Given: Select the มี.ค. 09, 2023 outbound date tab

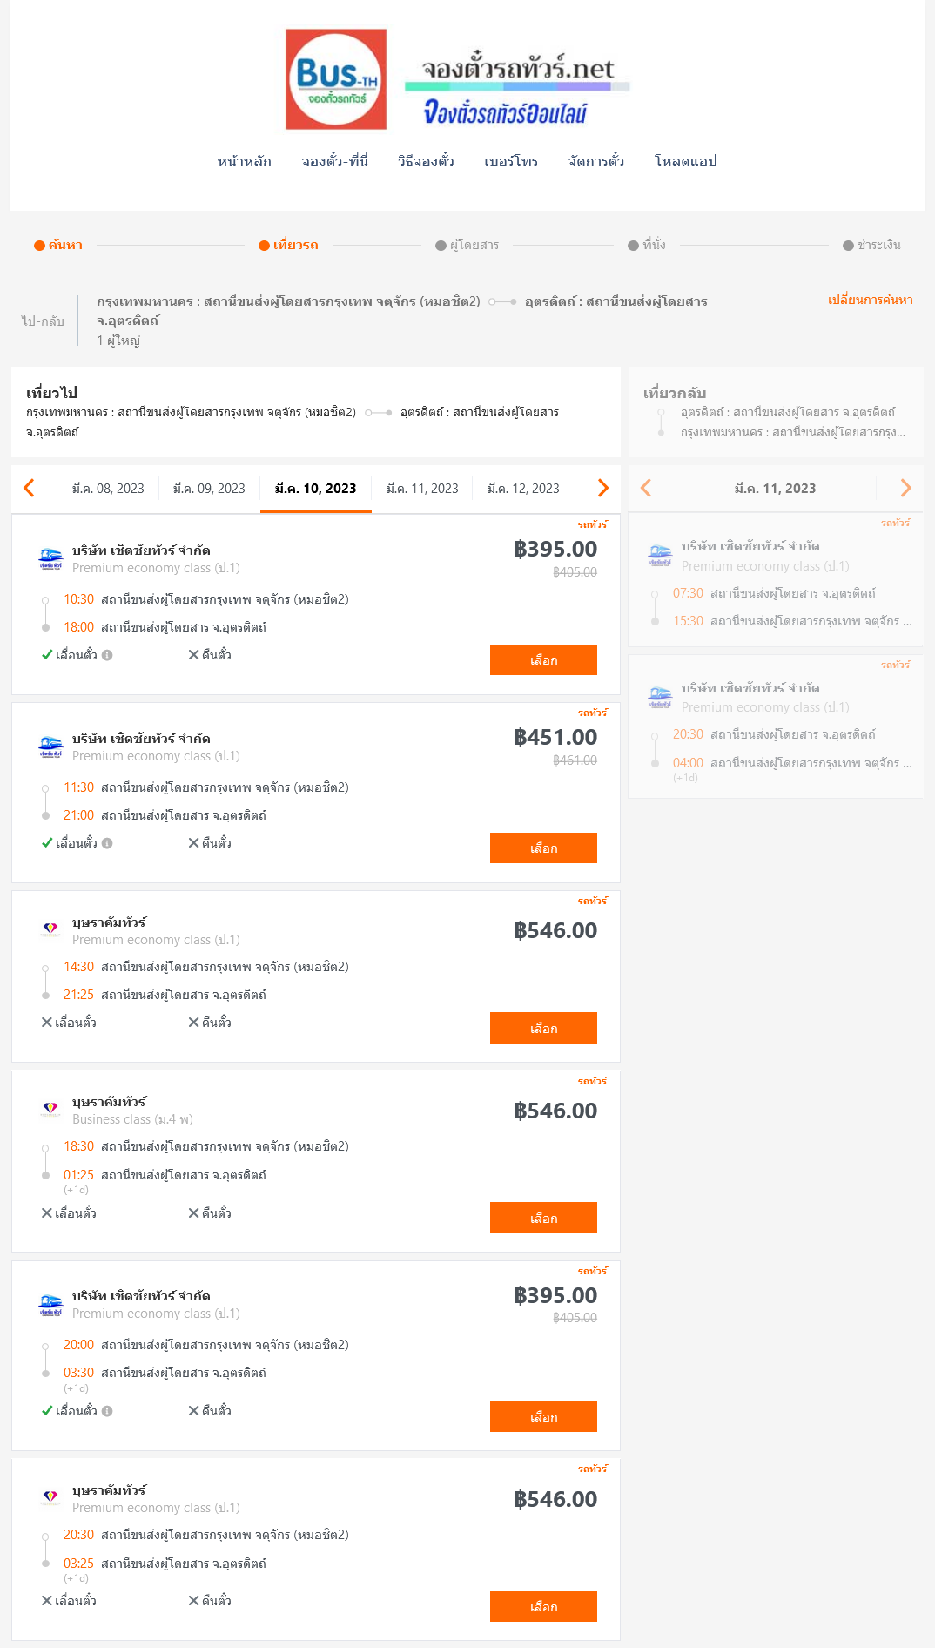Looking at the screenshot, I should tap(209, 489).
